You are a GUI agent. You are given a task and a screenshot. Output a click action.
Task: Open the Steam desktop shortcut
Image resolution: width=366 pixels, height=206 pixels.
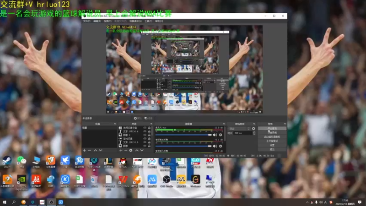[7, 162]
